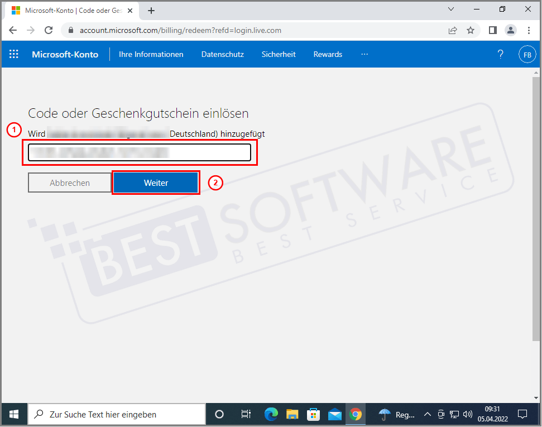Screen dimensions: 542x427
Task: Launch Microsoft Edge from the taskbar
Action: tap(271, 414)
